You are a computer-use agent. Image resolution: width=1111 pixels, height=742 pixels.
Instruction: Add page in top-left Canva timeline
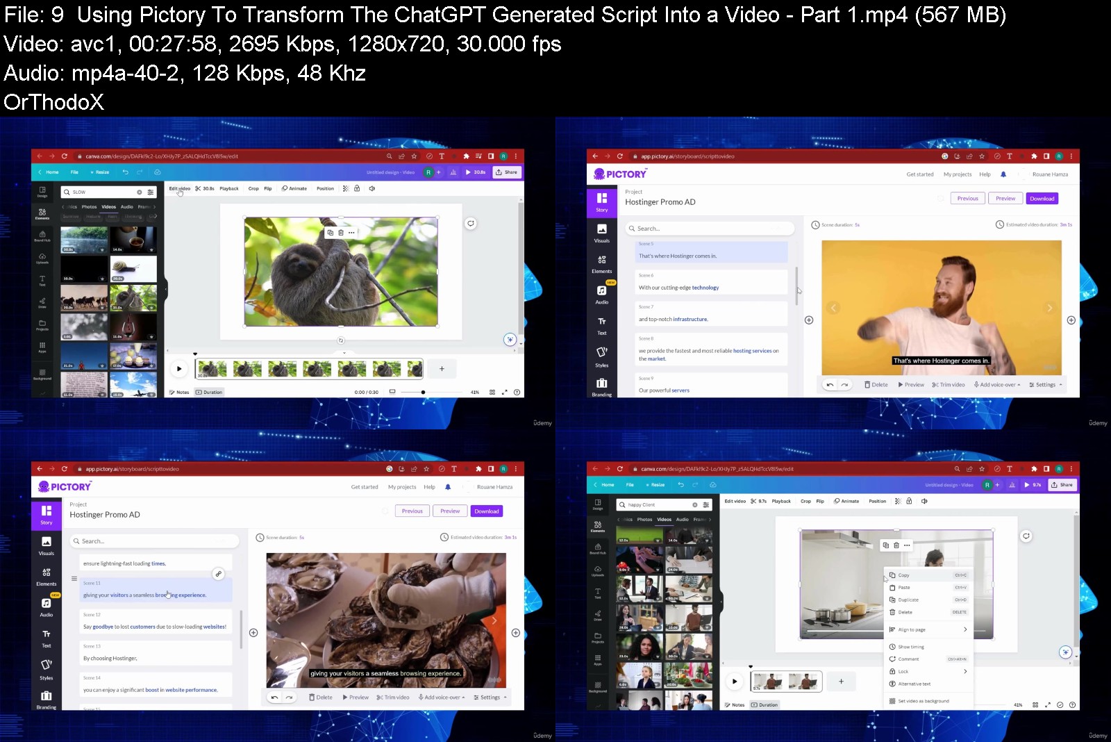pos(442,369)
